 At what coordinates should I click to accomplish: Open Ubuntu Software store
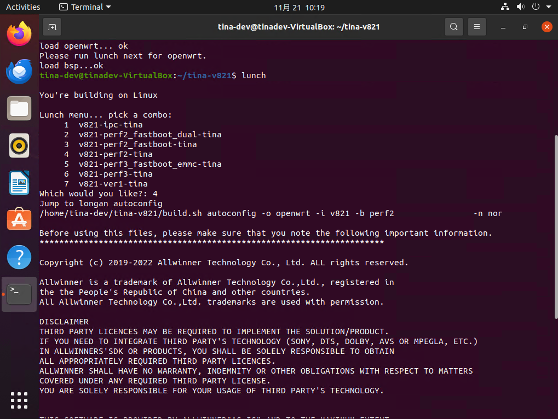[x=19, y=219]
